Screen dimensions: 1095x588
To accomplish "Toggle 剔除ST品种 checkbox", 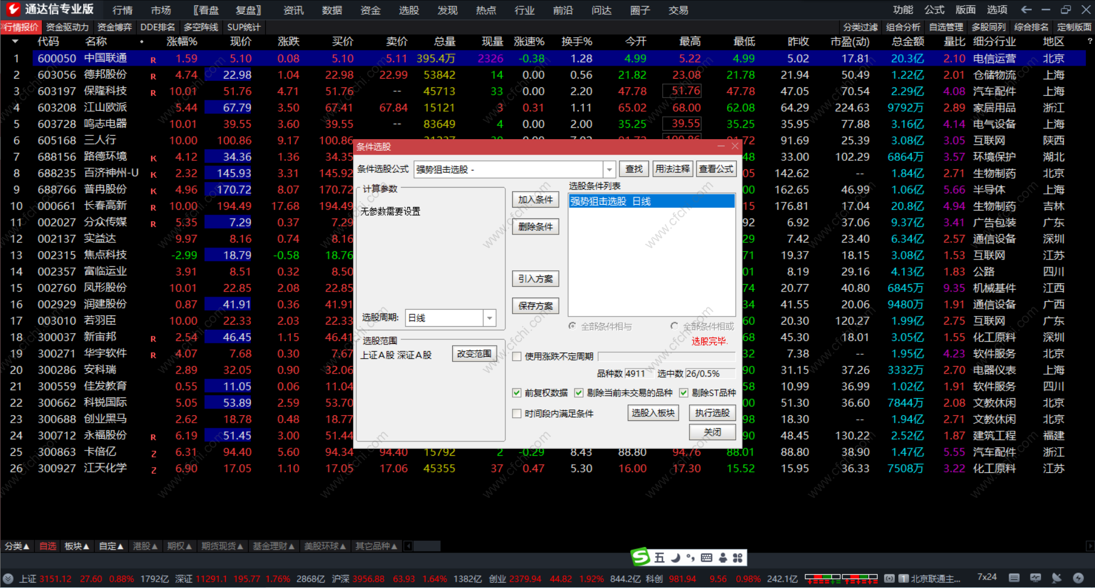I will tap(683, 393).
